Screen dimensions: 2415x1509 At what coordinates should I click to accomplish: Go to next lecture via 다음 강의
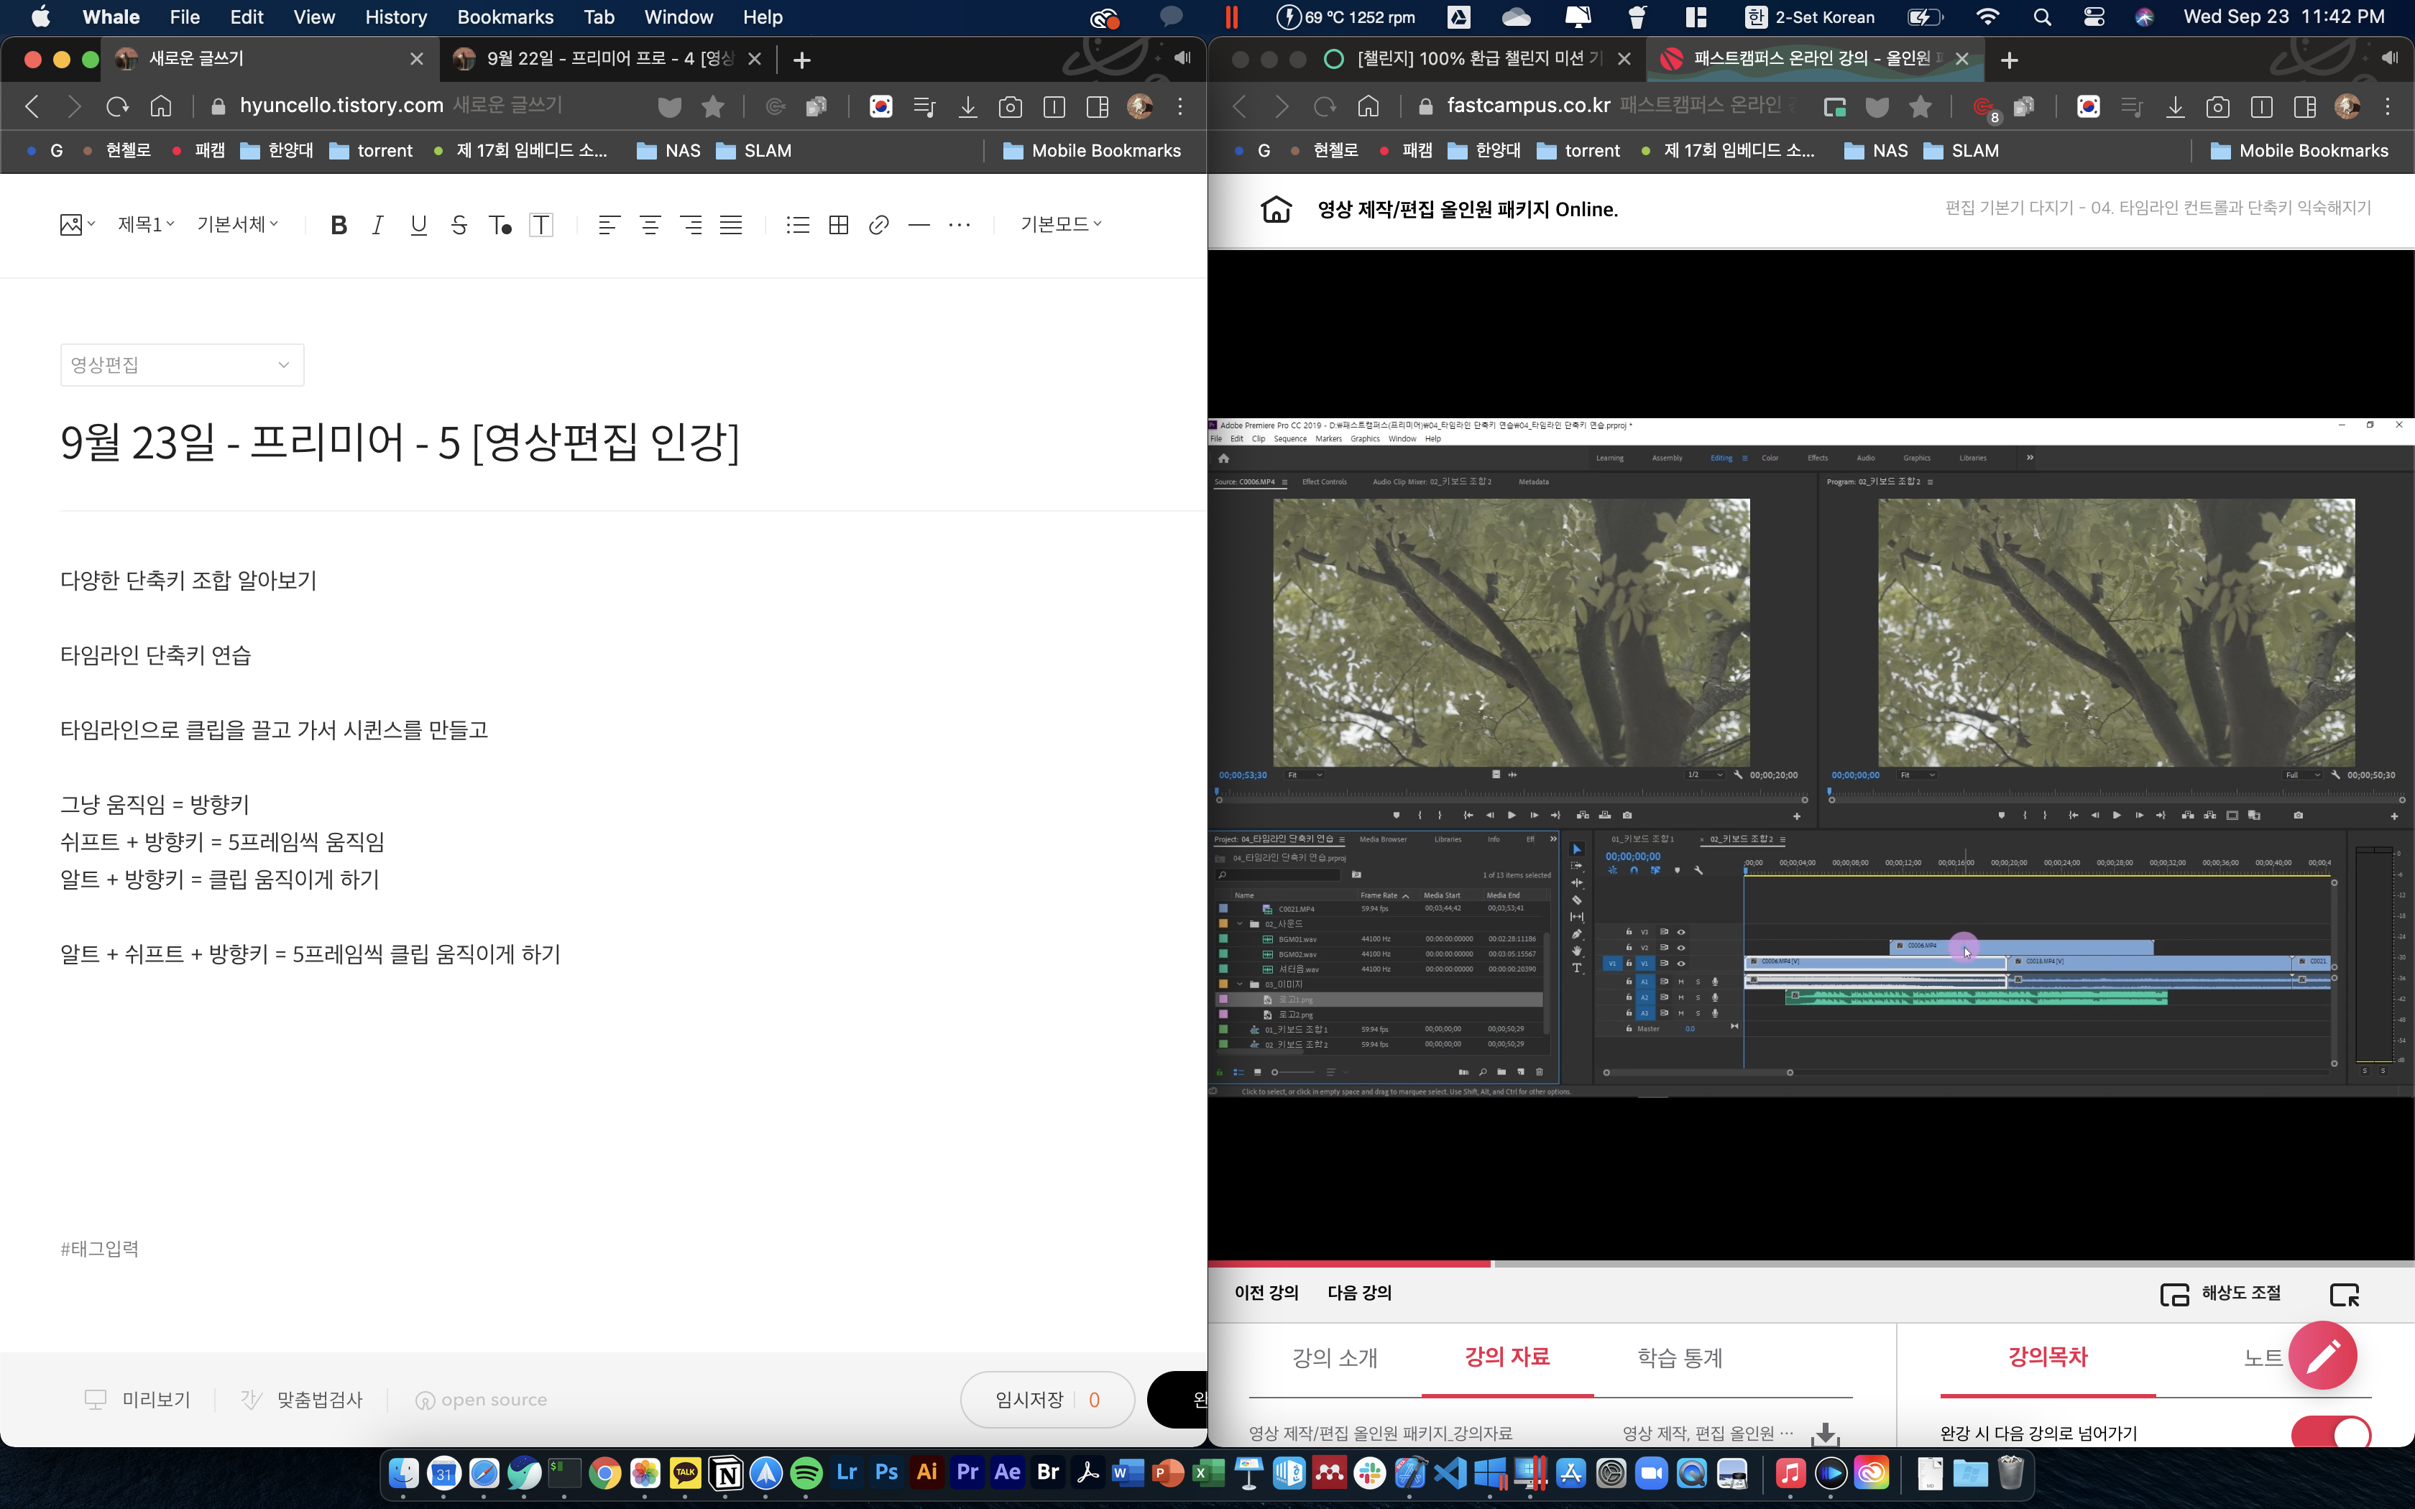pyautogui.click(x=1359, y=1293)
